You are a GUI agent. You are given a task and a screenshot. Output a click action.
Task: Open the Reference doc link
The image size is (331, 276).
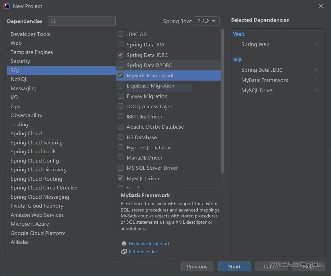(x=143, y=252)
